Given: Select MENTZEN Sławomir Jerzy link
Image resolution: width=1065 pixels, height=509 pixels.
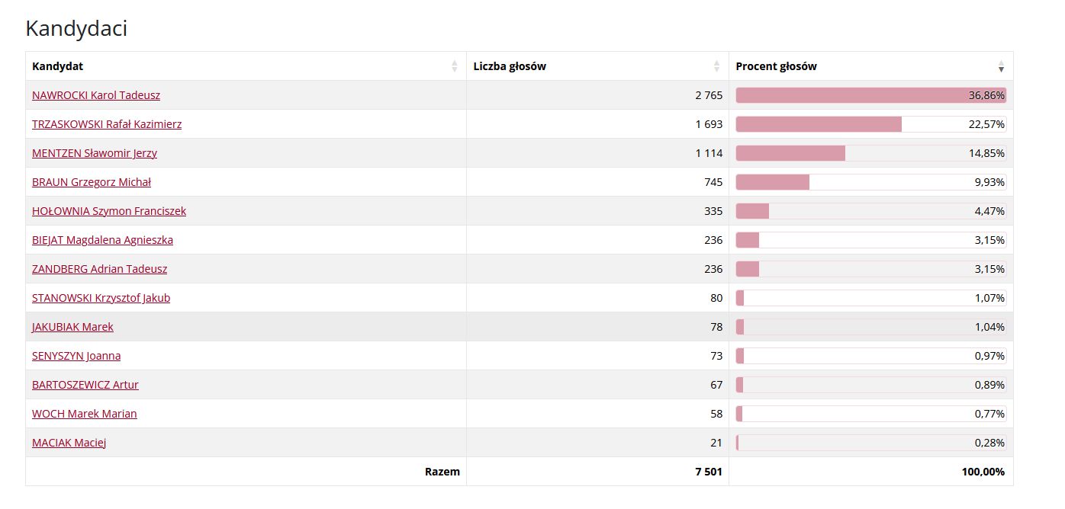Looking at the screenshot, I should click(95, 153).
